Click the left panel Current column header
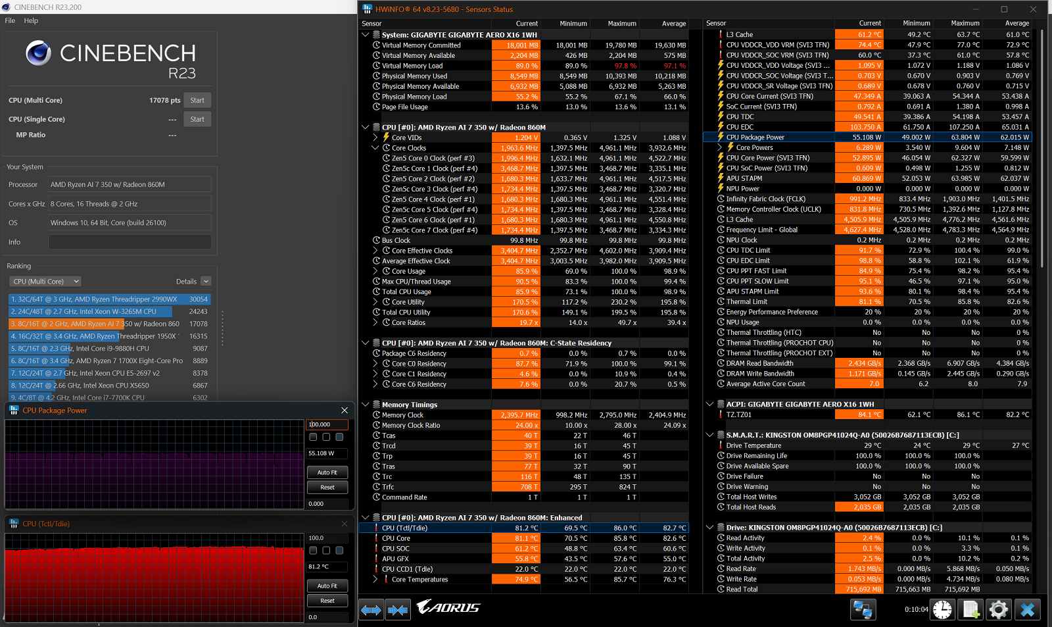The height and width of the screenshot is (627, 1052). (x=527, y=24)
